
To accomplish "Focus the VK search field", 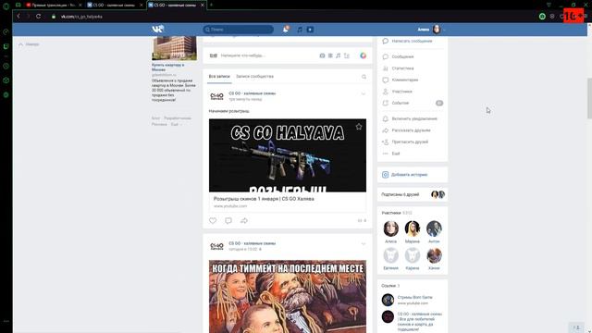I will tap(238, 30).
